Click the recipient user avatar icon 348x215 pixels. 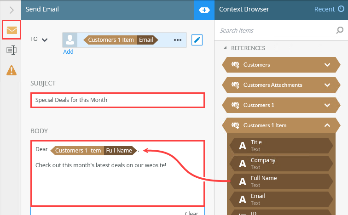[x=70, y=40]
